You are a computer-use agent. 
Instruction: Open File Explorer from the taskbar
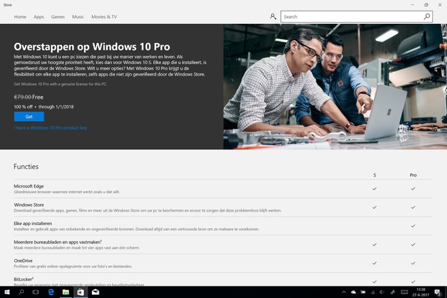pos(66,292)
